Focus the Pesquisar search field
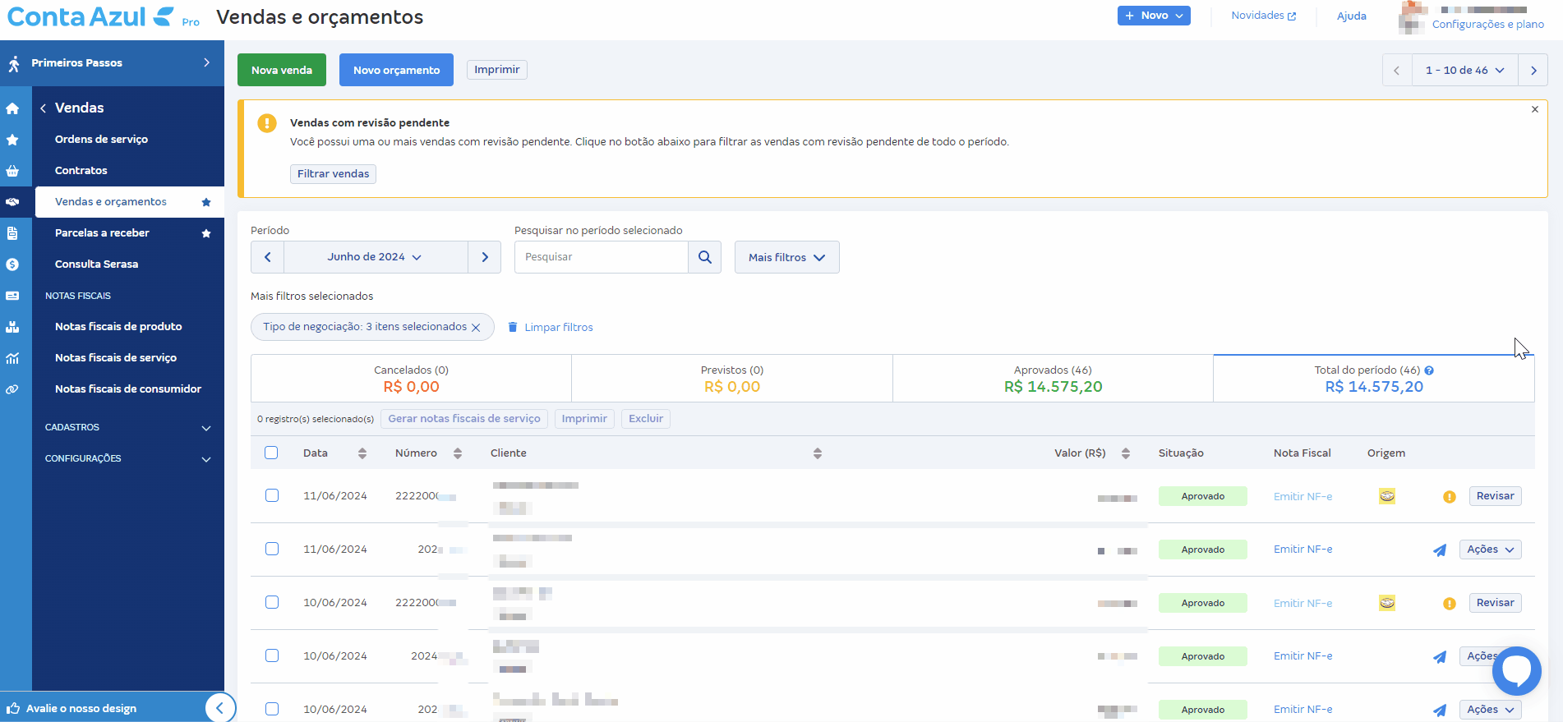 (602, 257)
